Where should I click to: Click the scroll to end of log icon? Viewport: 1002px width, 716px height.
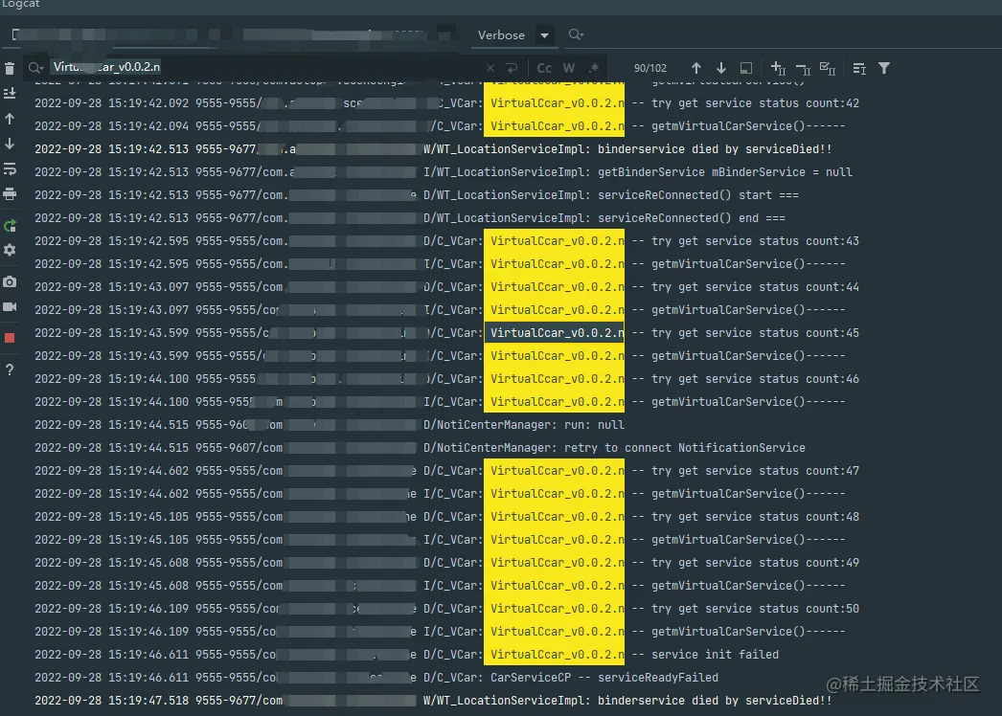click(10, 94)
